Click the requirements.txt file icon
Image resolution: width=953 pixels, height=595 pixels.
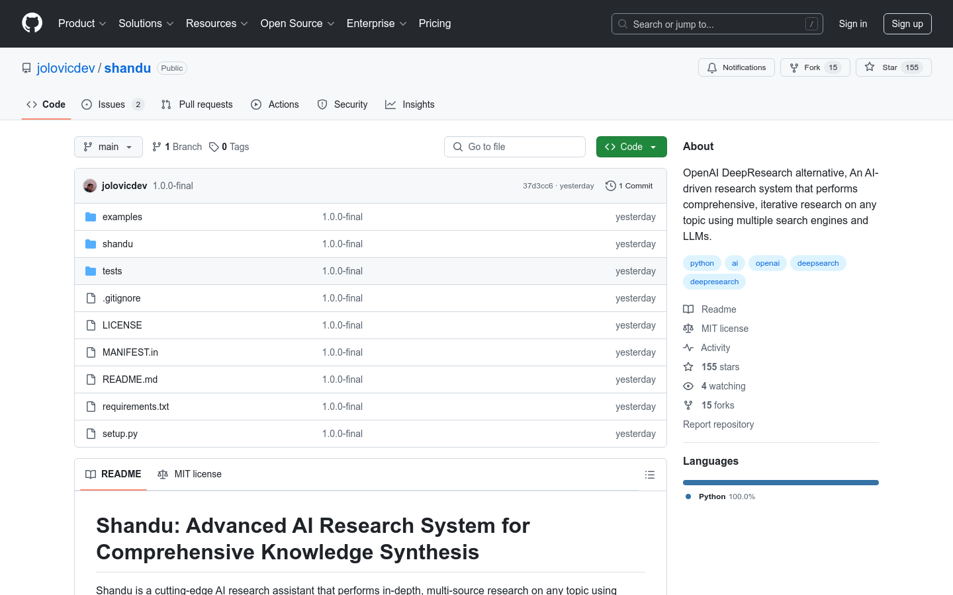(91, 407)
